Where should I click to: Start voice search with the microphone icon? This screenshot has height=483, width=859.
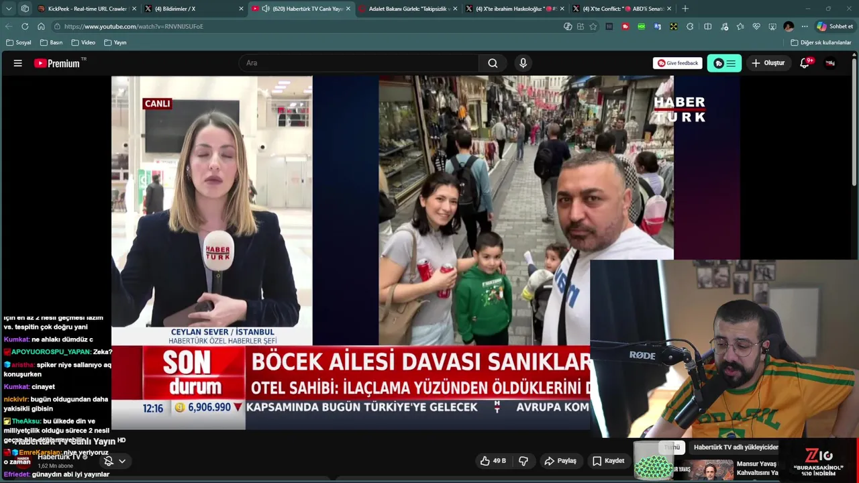coord(523,63)
